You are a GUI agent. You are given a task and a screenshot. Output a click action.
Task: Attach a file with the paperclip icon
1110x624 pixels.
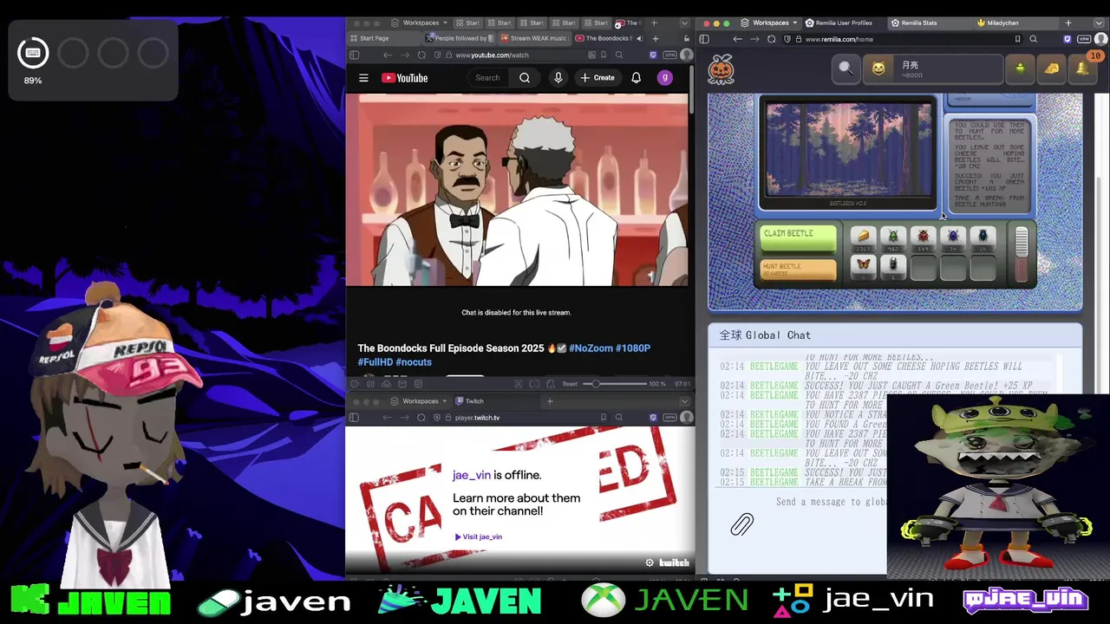coord(741,524)
